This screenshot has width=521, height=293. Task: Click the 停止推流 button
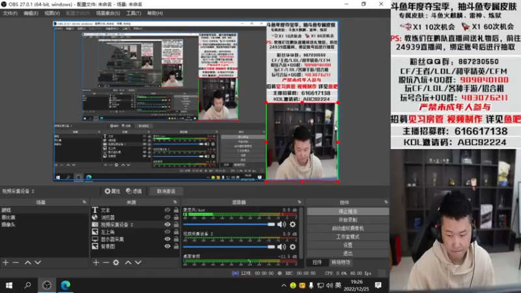tap(348, 211)
